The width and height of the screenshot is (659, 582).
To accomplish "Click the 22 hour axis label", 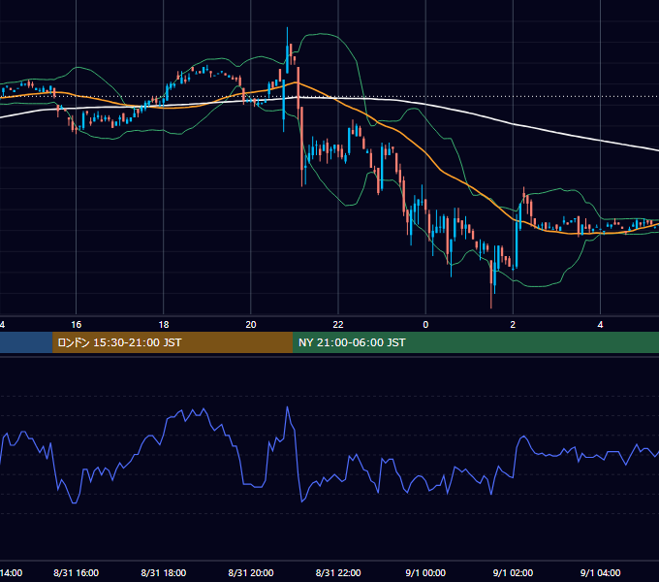I will pyautogui.click(x=338, y=325).
